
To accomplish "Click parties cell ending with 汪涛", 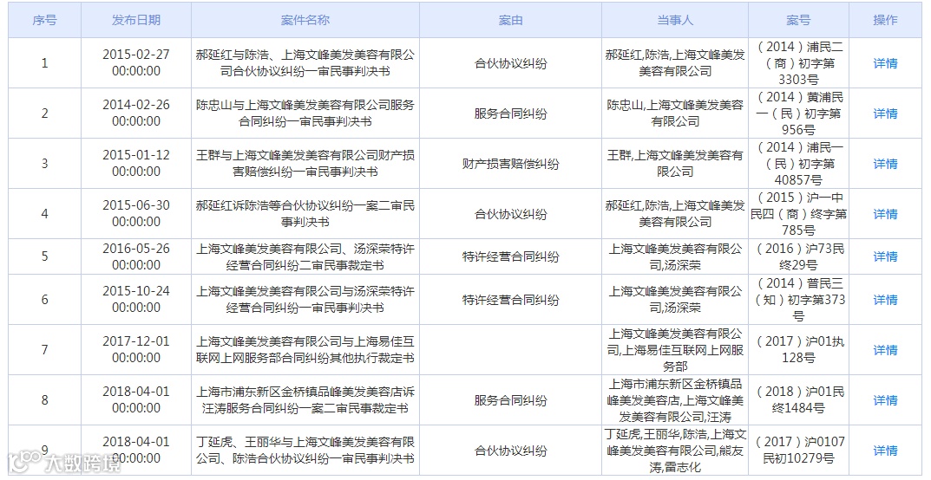I will point(675,400).
